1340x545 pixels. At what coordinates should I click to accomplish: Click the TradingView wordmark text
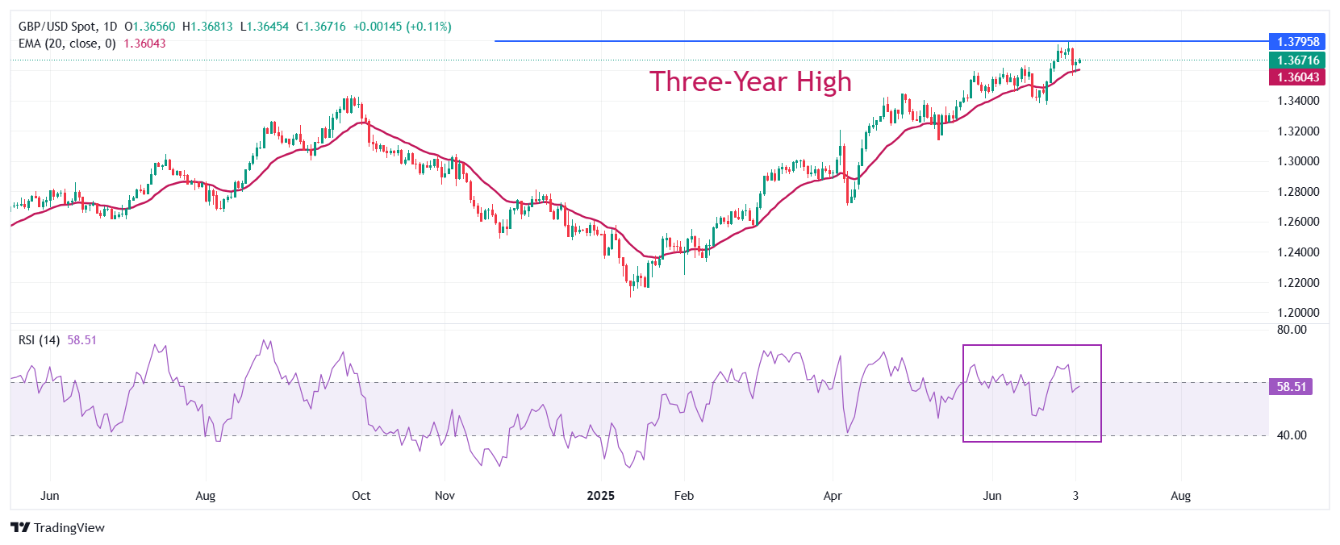click(x=69, y=528)
